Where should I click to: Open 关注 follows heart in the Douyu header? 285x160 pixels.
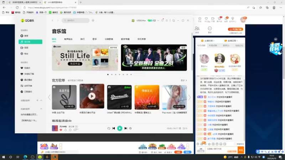click(206, 20)
